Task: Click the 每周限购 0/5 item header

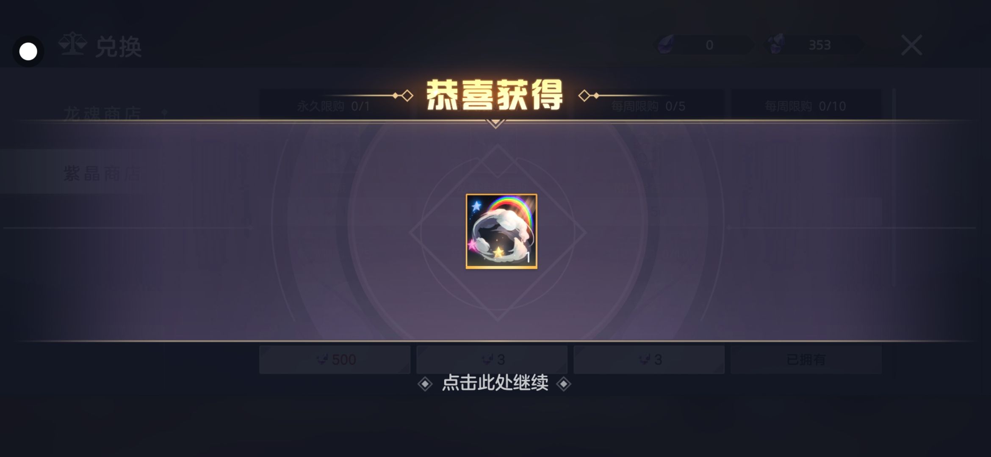Action: point(648,106)
